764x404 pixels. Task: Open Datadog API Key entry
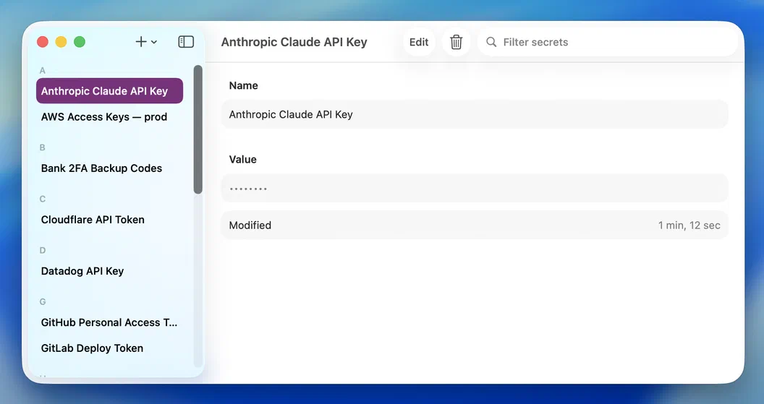click(110, 271)
